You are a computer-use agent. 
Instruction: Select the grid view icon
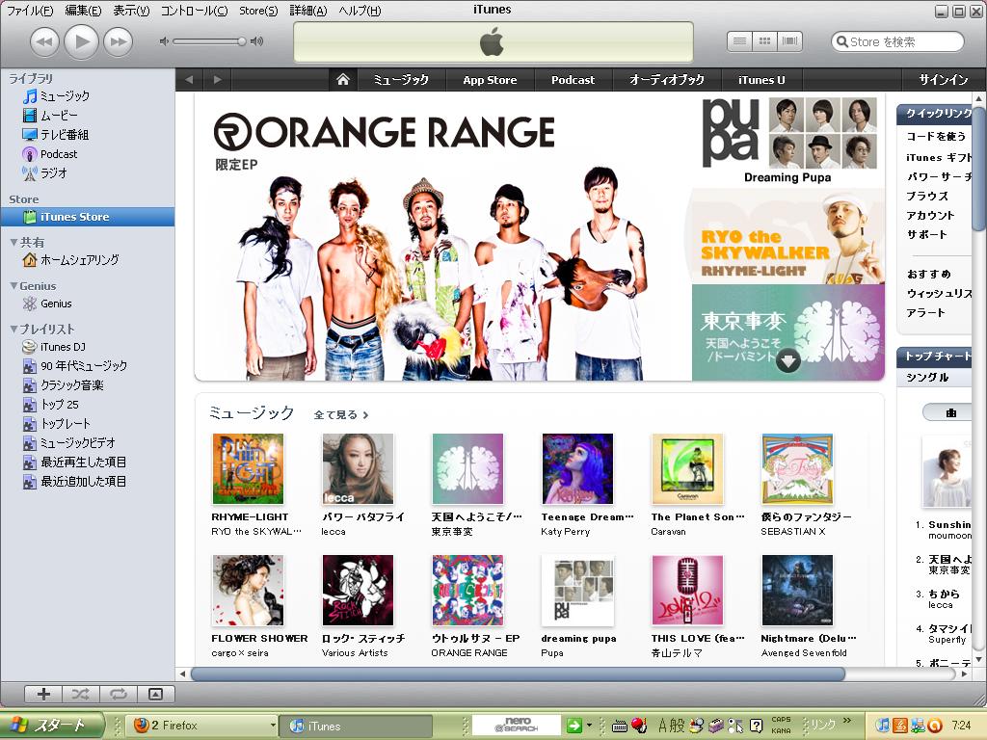click(764, 41)
